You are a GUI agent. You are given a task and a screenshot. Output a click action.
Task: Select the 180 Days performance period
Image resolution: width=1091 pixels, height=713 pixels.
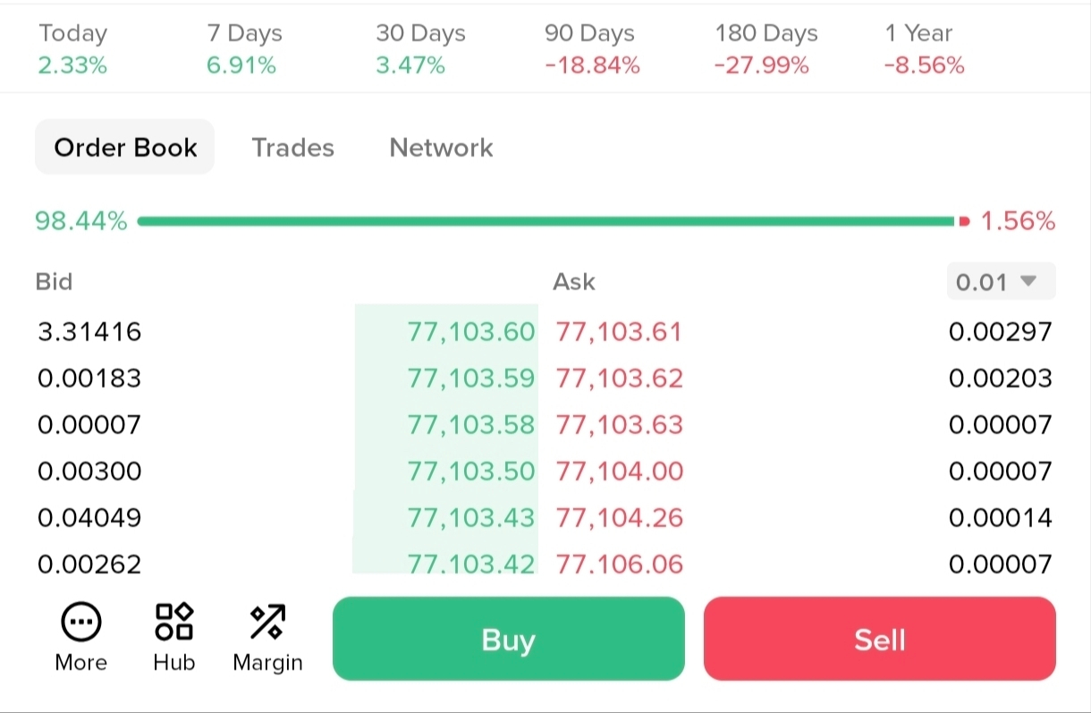coord(765,49)
